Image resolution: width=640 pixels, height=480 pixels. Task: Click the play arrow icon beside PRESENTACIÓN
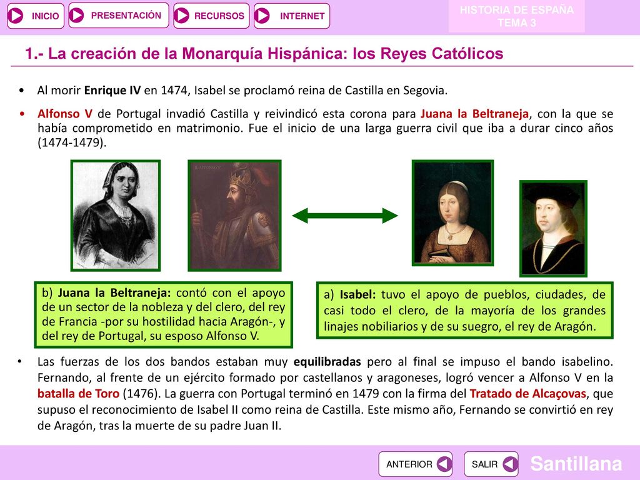coord(77,16)
